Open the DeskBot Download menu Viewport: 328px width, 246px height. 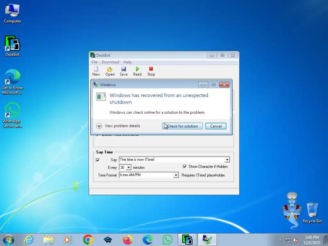[x=111, y=62]
